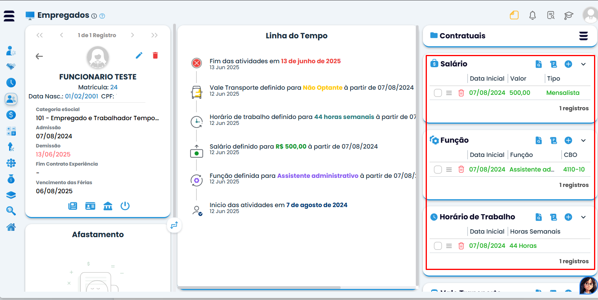The width and height of the screenshot is (598, 300).
Task: Open the dollar coin sidebar icon
Action: coord(11,115)
